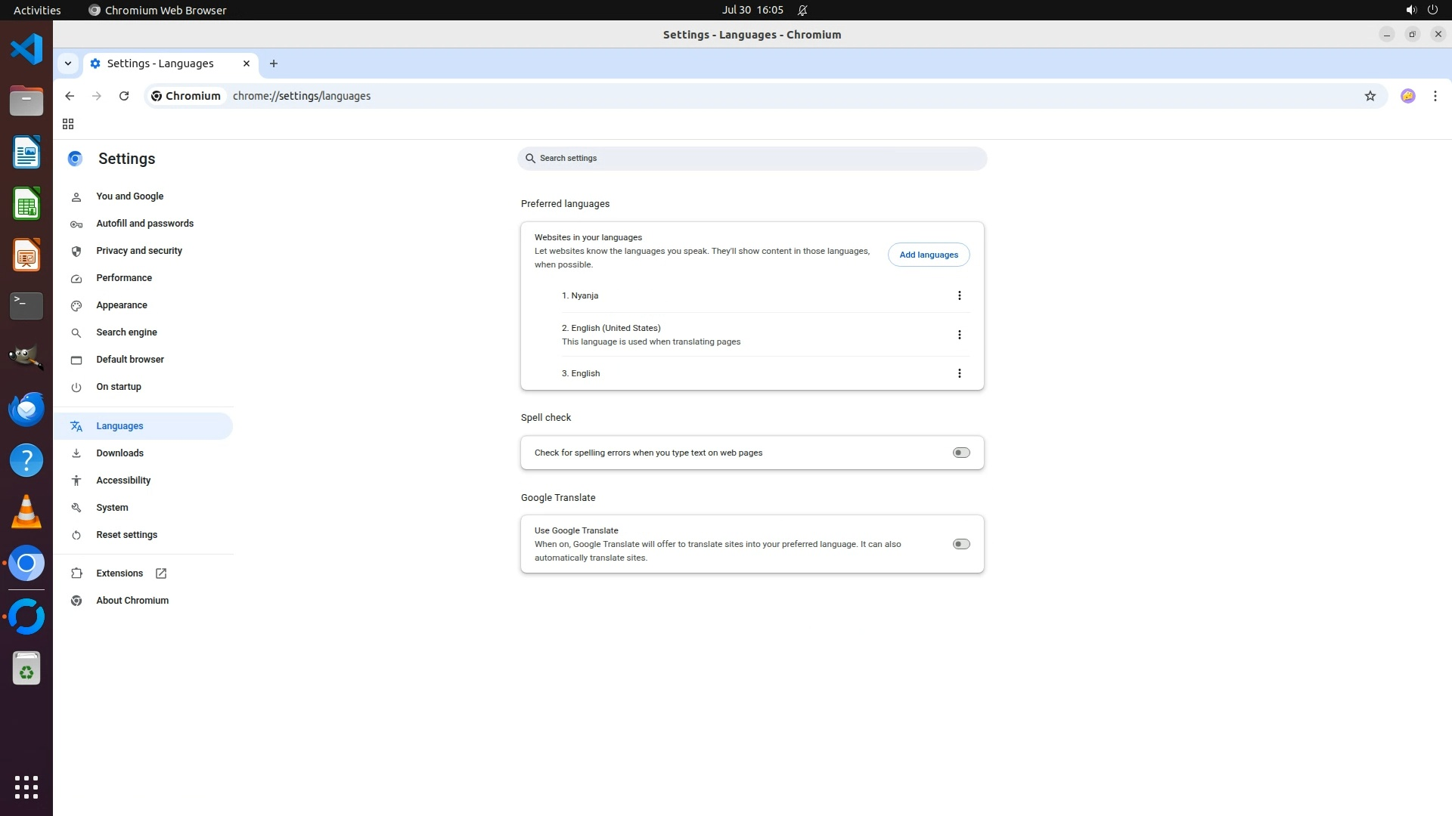Enable the spell check toggle

[960, 453]
